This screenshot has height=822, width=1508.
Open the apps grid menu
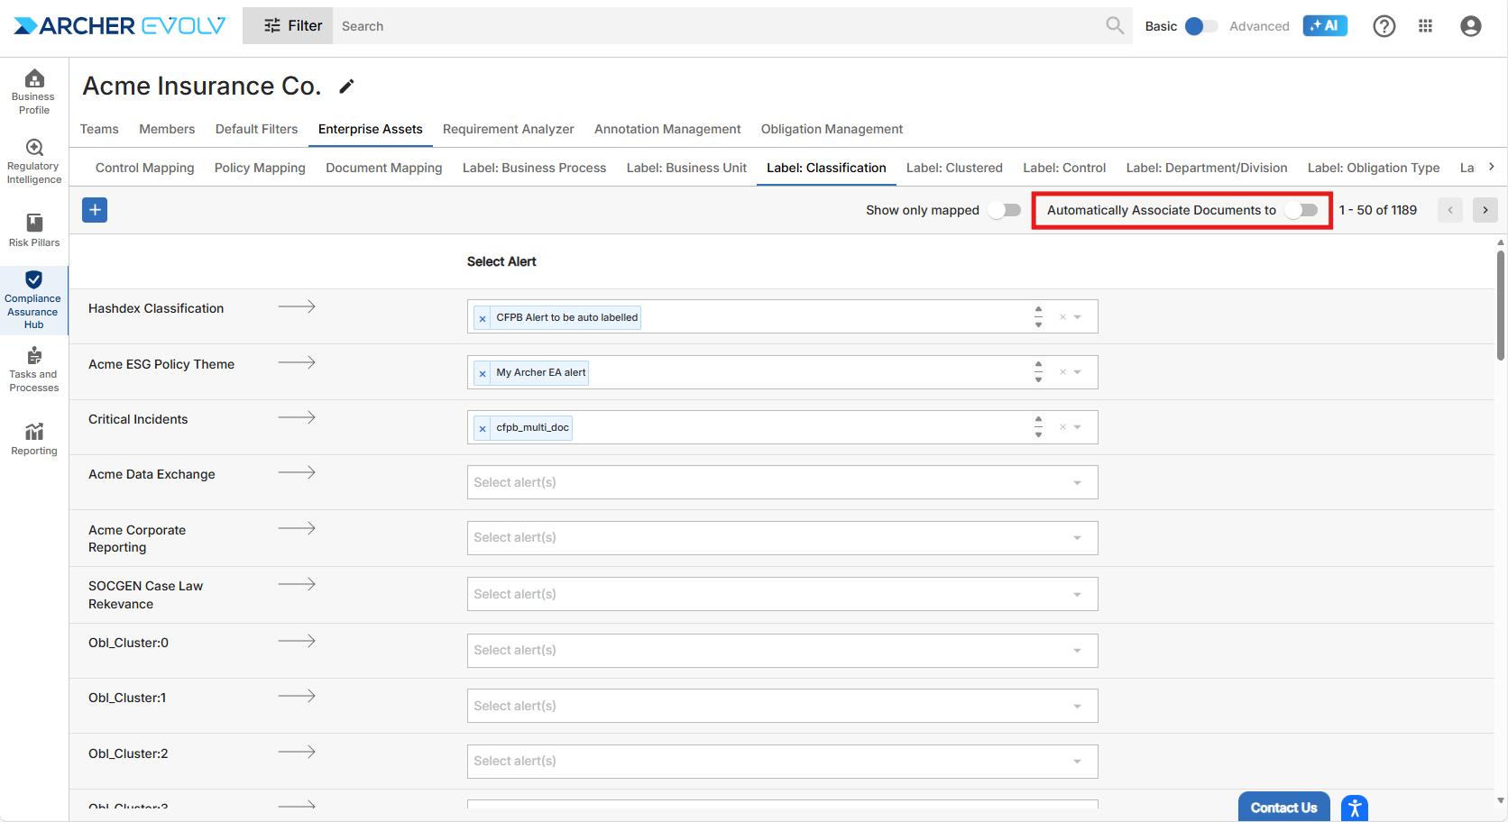point(1425,26)
